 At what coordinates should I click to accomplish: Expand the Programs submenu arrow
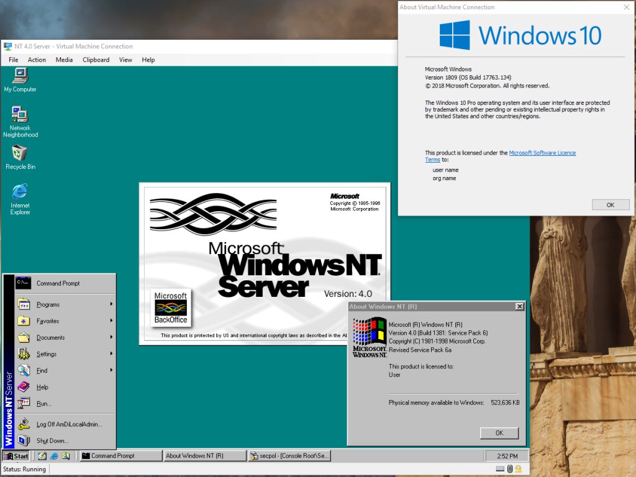[111, 304]
